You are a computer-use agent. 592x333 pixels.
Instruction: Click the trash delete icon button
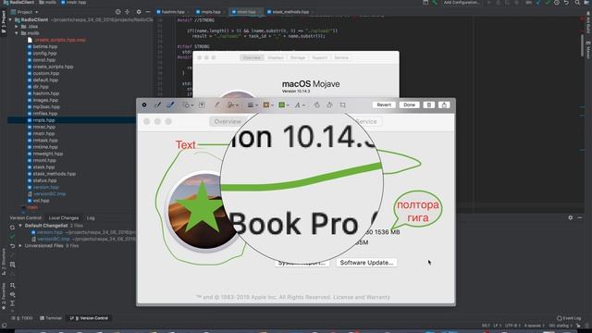(429, 105)
